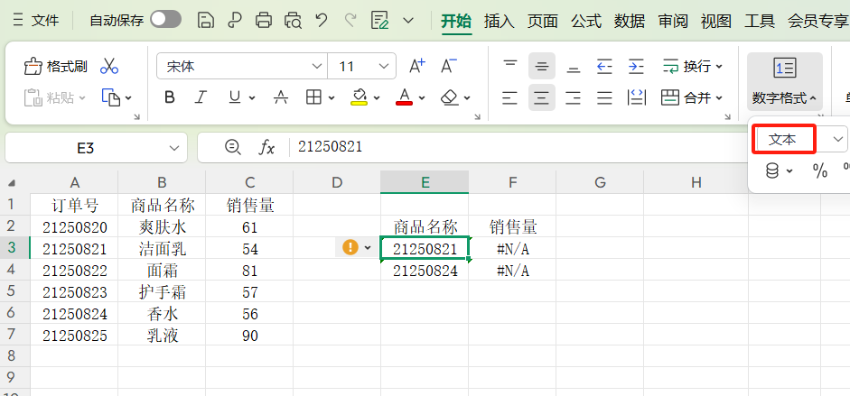Open the print preview icon
Viewport: 850px width, 396px height.
(293, 21)
